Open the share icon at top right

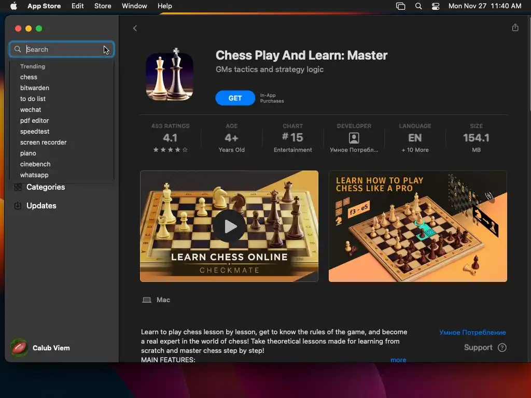(x=515, y=28)
